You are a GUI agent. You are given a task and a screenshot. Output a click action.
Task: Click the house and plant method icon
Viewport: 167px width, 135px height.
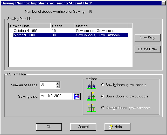pyautogui.click(x=92, y=96)
